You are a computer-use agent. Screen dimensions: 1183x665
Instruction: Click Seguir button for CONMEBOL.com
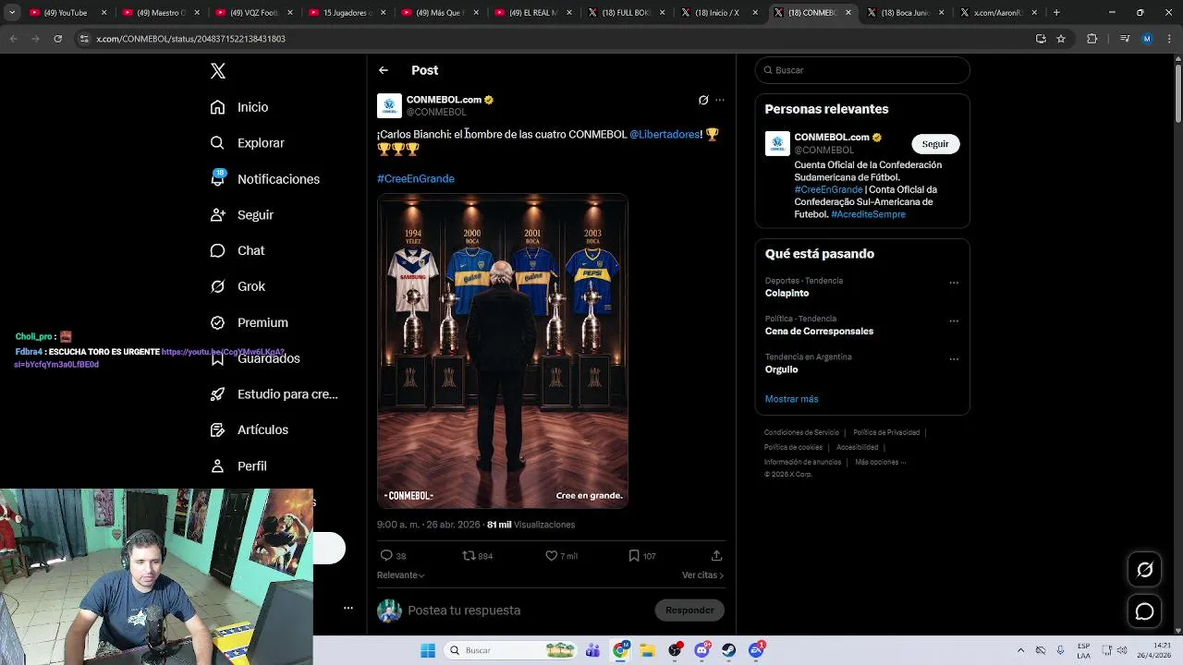coord(935,144)
